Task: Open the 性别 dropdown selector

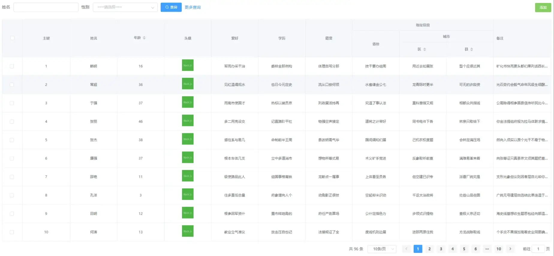Action: pos(125,7)
